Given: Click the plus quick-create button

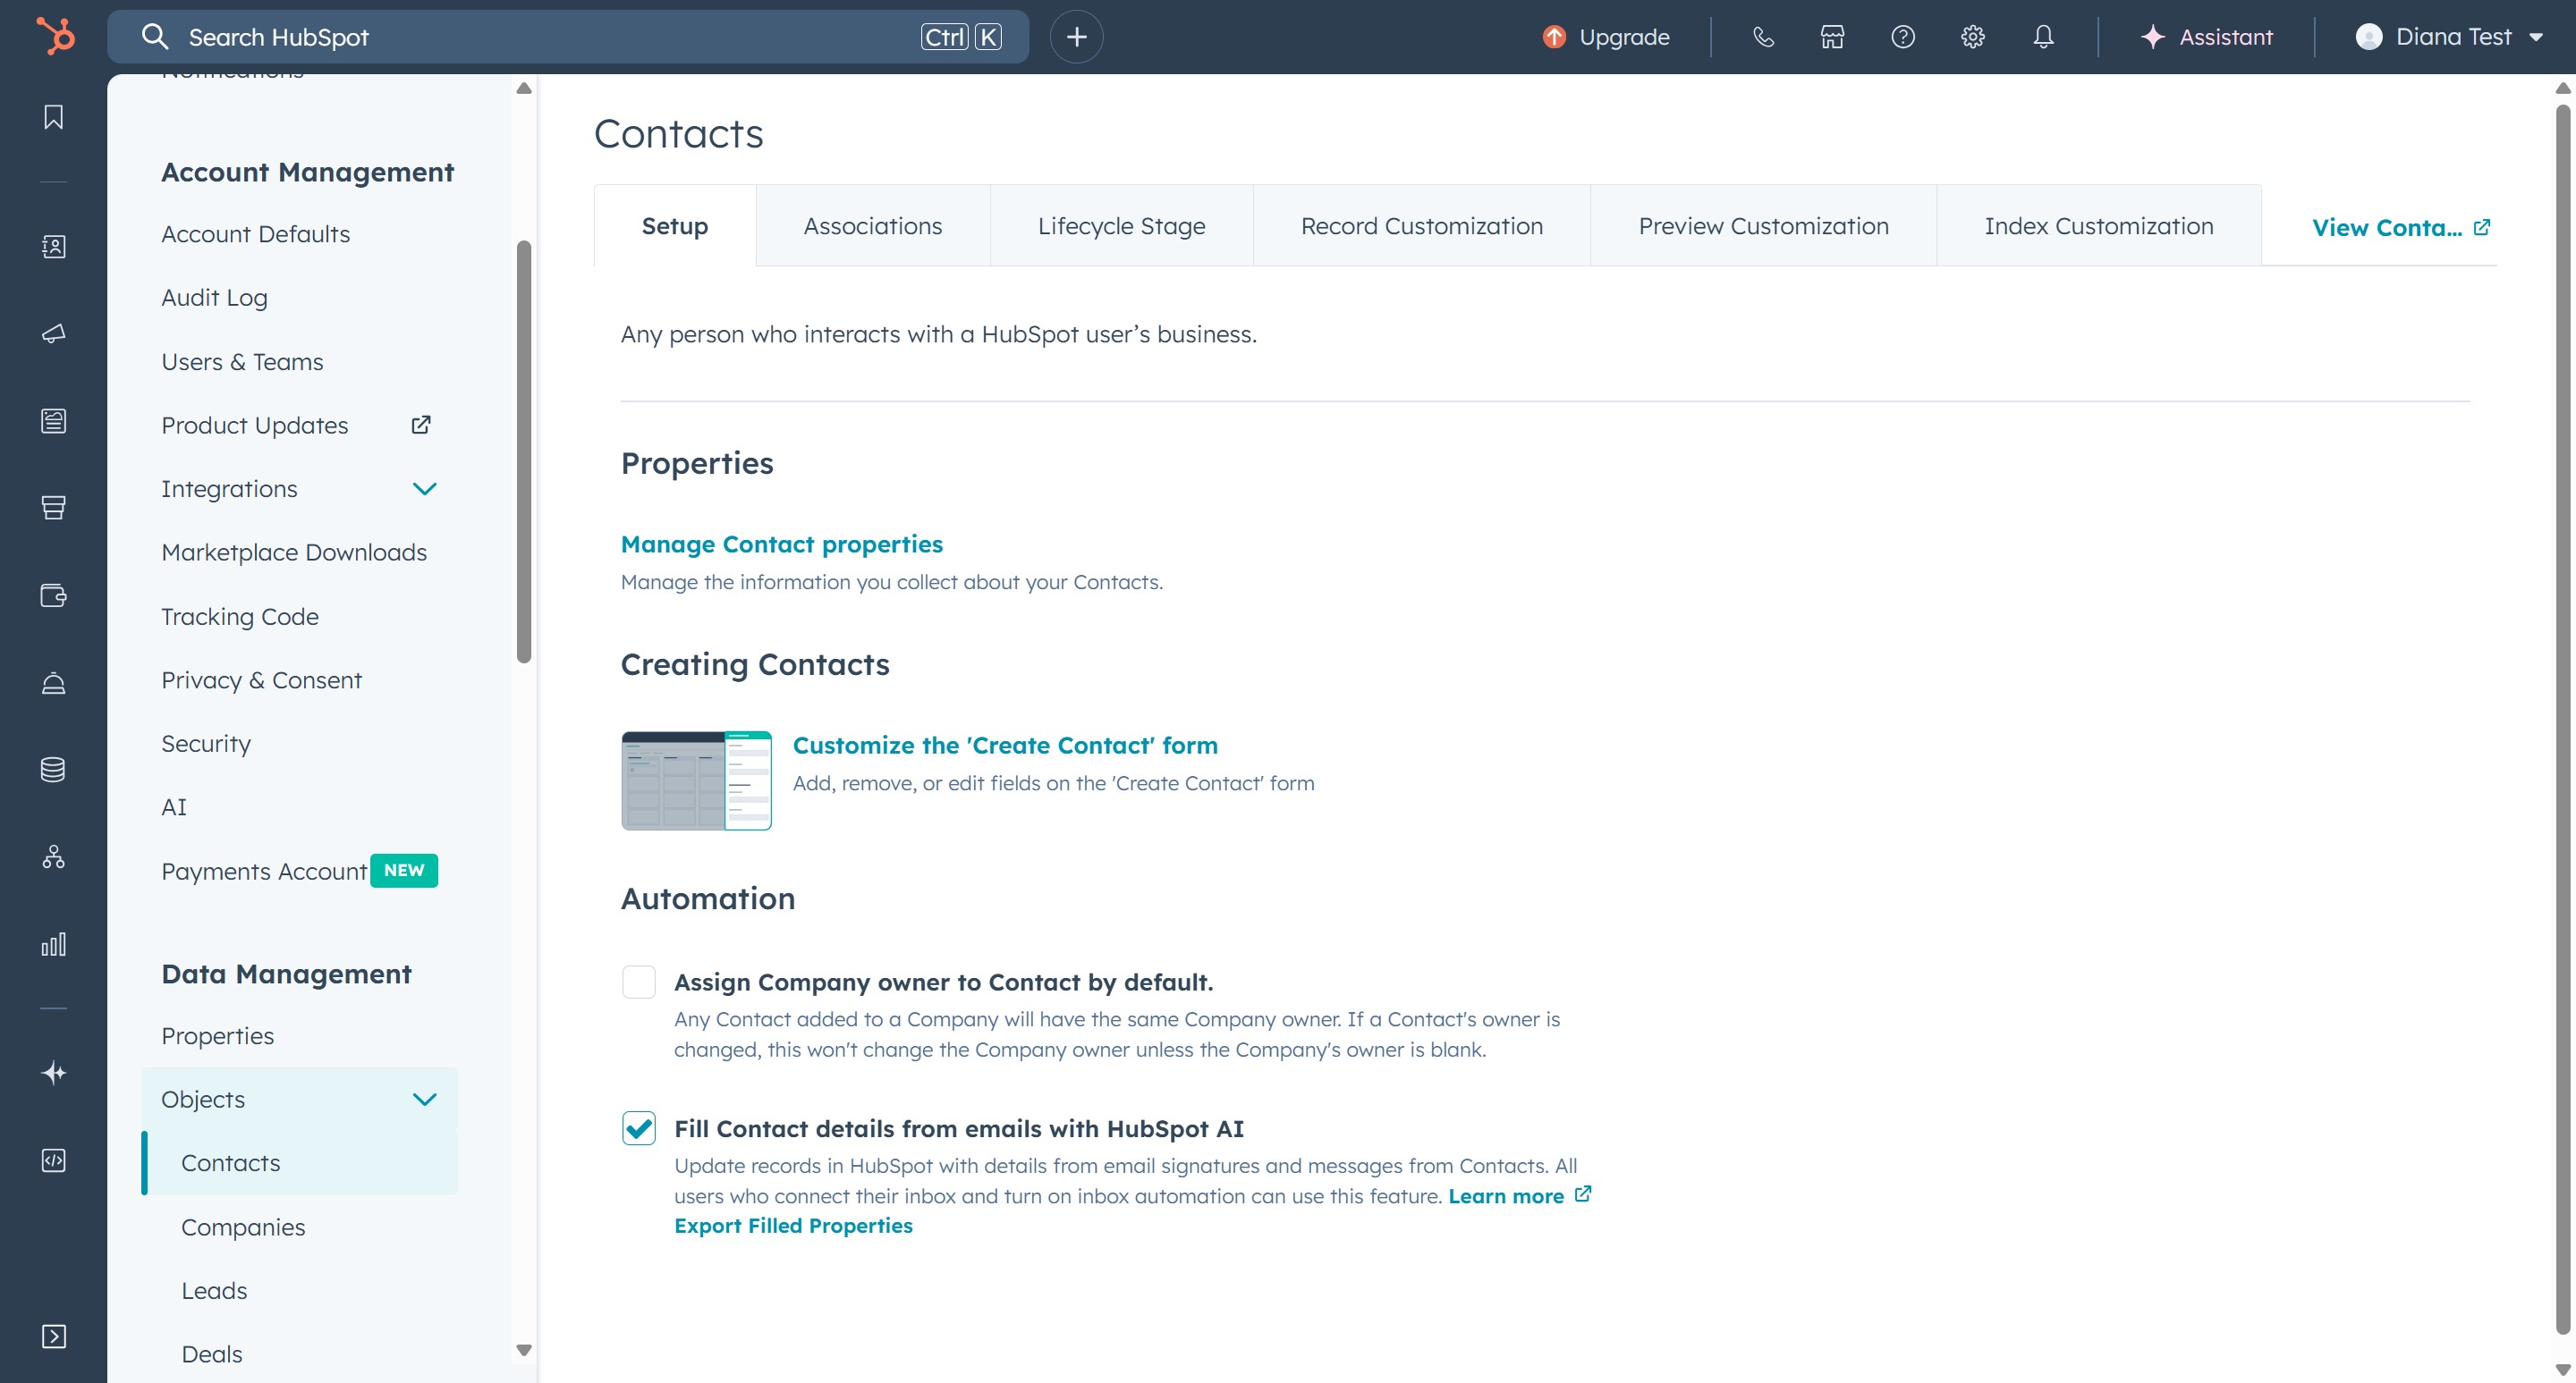Looking at the screenshot, I should coord(1076,37).
